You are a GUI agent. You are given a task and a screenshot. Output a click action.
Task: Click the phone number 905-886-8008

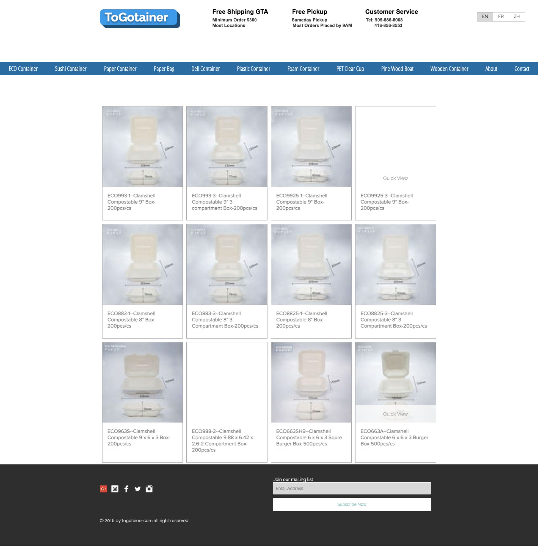coord(389,20)
